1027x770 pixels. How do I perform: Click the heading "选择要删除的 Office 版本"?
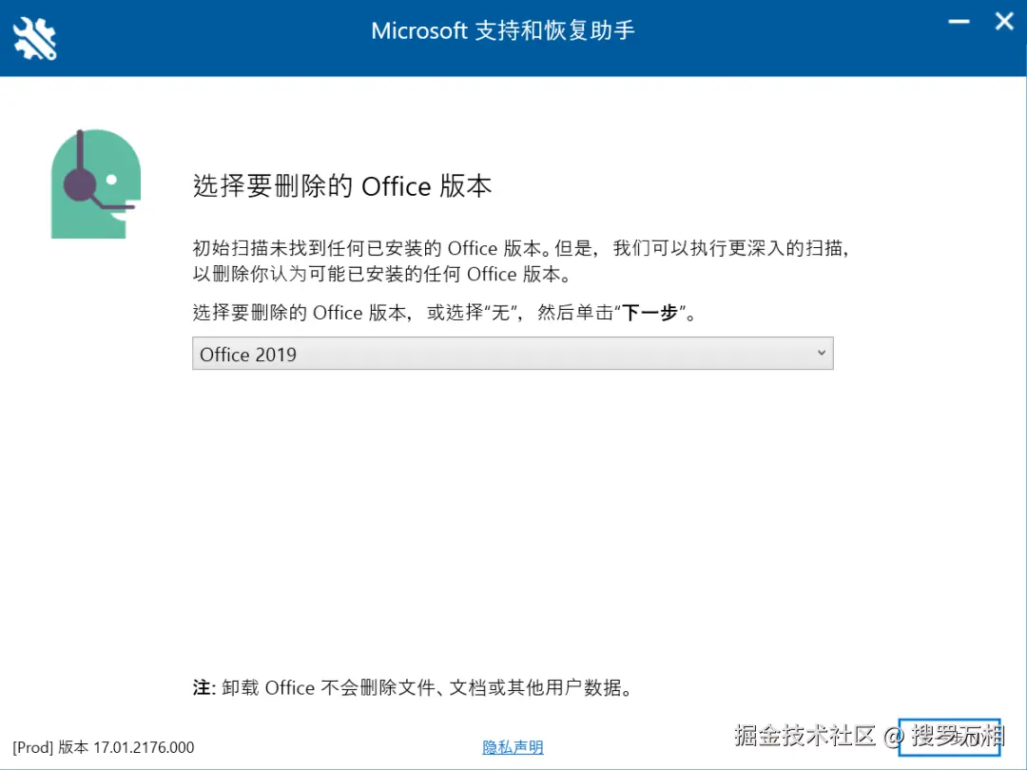coord(342,186)
